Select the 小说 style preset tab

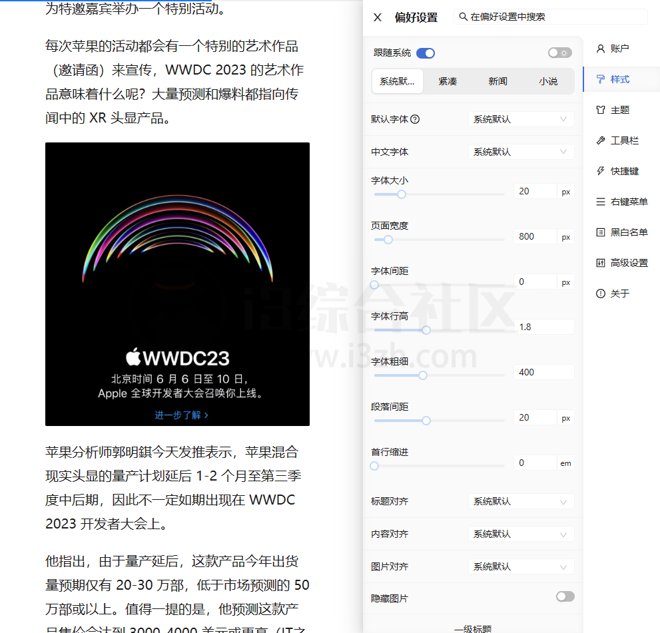(x=548, y=81)
